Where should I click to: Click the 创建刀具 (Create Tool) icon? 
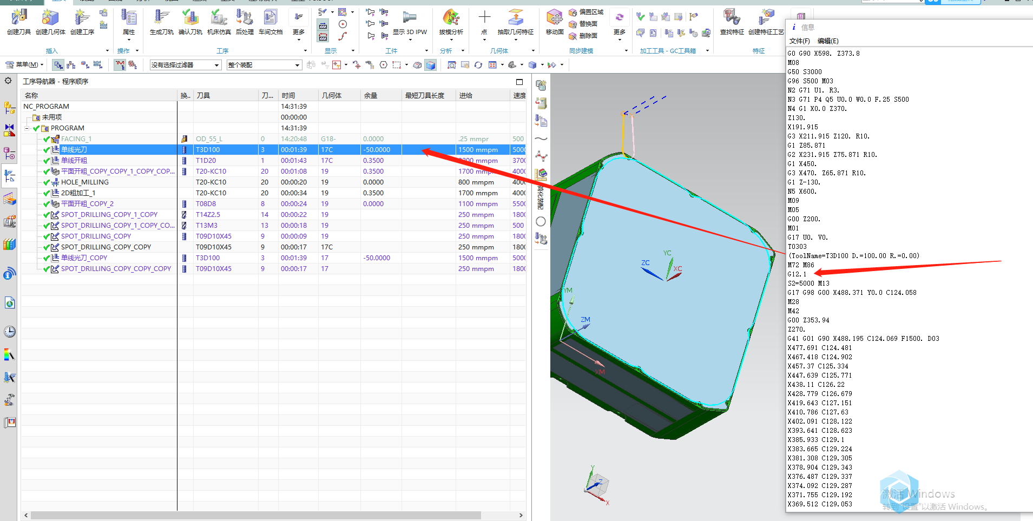19,18
